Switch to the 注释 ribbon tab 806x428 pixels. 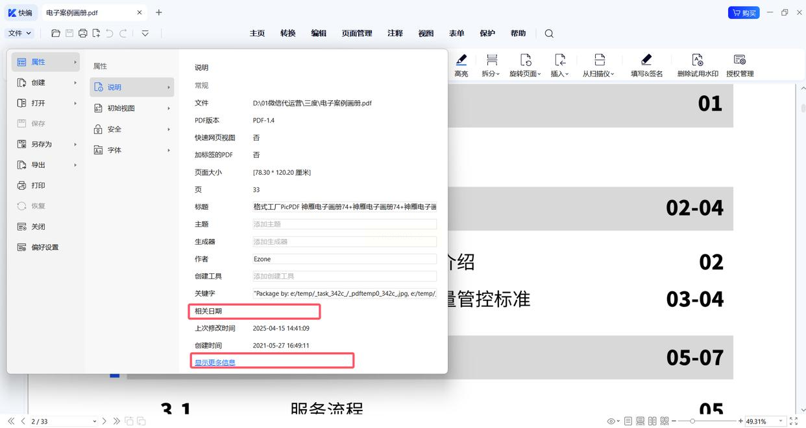(395, 34)
